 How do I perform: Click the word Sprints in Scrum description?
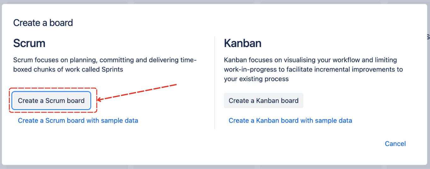pyautogui.click(x=112, y=69)
